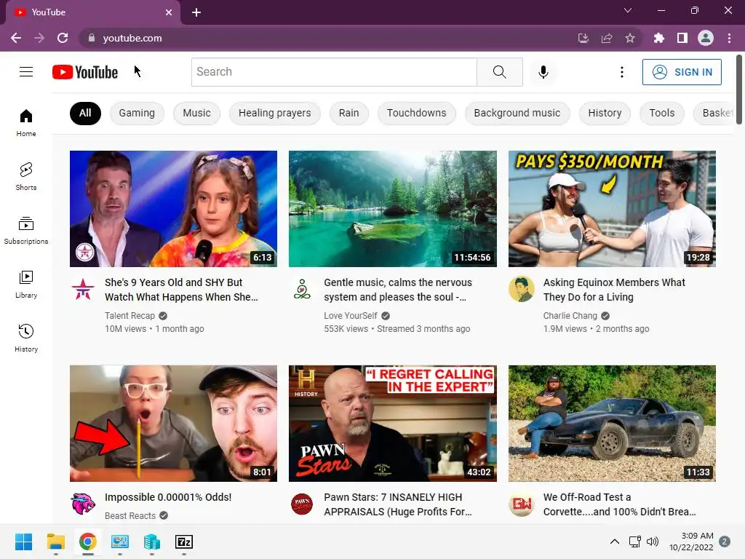Open YouTube settings three-dot menu
The width and height of the screenshot is (745, 559).
coord(621,72)
